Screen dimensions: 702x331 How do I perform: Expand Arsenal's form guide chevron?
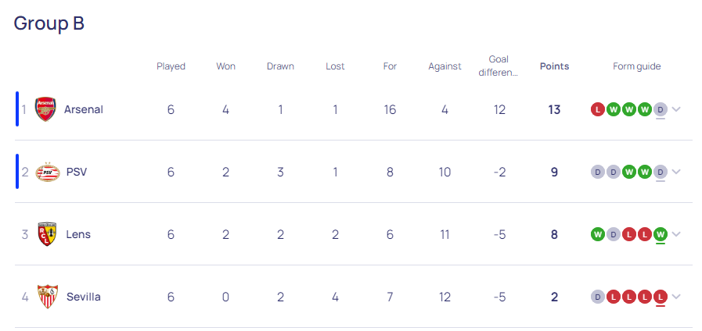(676, 109)
